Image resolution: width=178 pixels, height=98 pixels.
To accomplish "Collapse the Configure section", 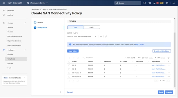I will 26,50.
